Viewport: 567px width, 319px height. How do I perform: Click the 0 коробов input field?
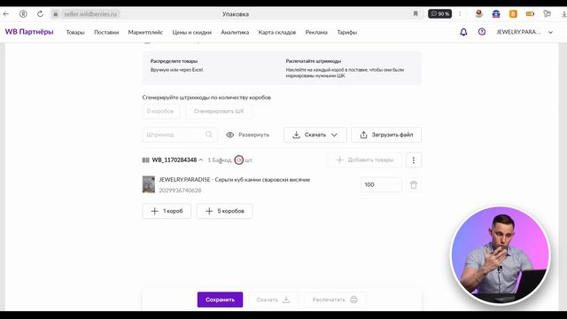(x=161, y=111)
